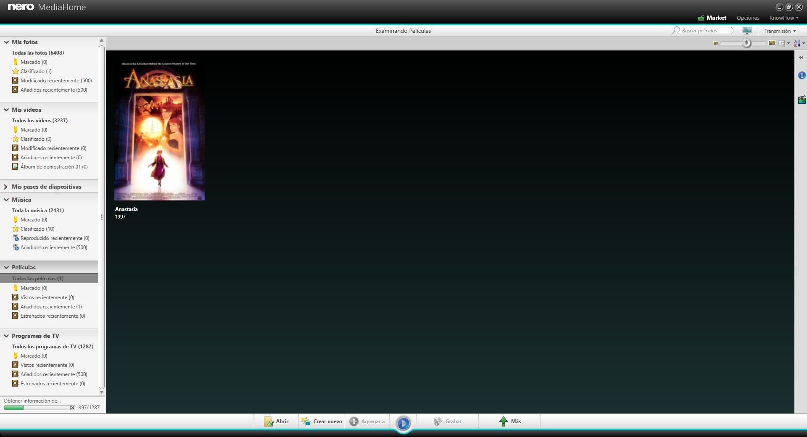
Task: Click the sidebar vertical scrollbar
Action: click(102, 216)
